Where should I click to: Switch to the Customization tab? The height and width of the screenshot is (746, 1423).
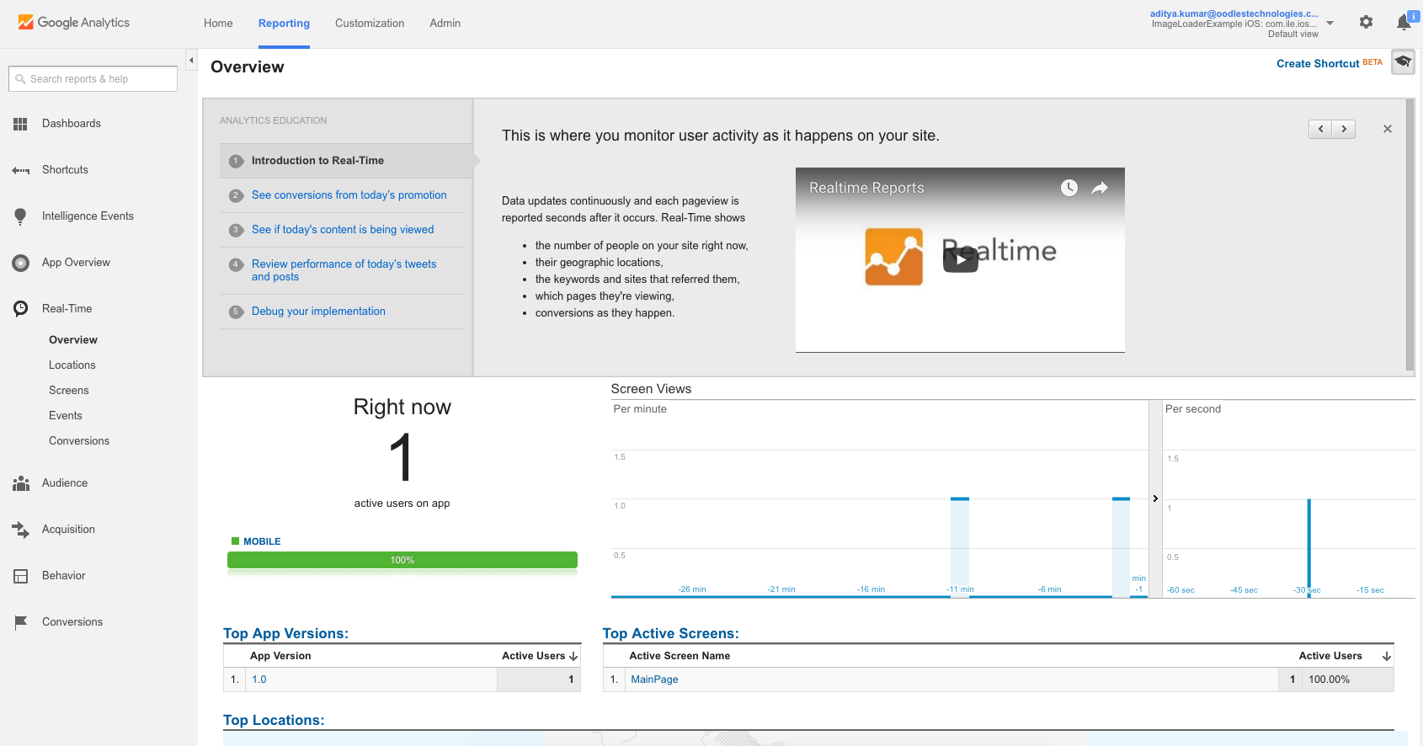click(370, 24)
